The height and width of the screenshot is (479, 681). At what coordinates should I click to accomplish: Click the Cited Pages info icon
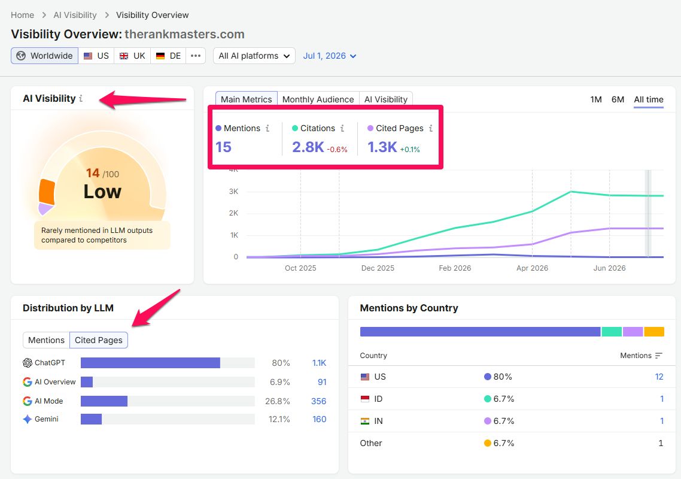(431, 128)
